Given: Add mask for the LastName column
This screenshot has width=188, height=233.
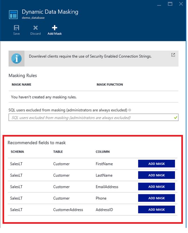Looking at the screenshot, I should [156, 175].
